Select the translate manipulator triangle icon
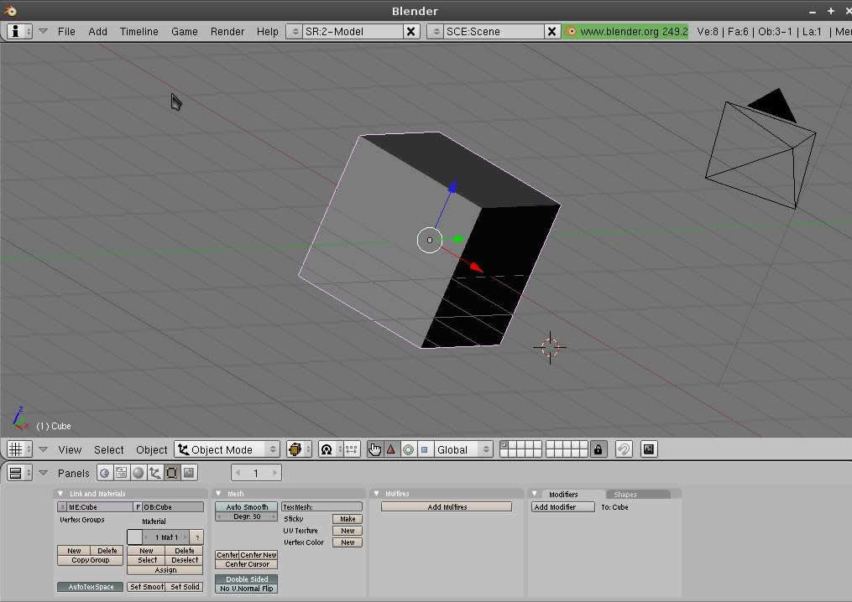Image resolution: width=852 pixels, height=602 pixels. (x=390, y=449)
